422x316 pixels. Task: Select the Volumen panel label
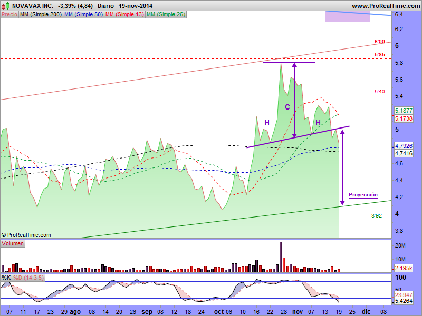13,244
